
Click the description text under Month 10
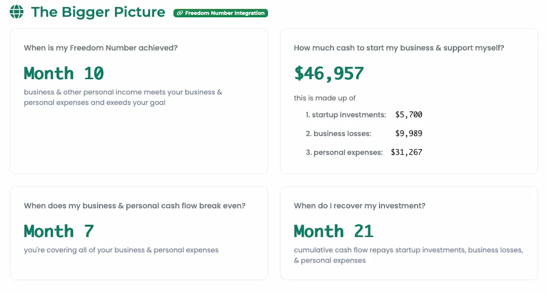[123, 97]
